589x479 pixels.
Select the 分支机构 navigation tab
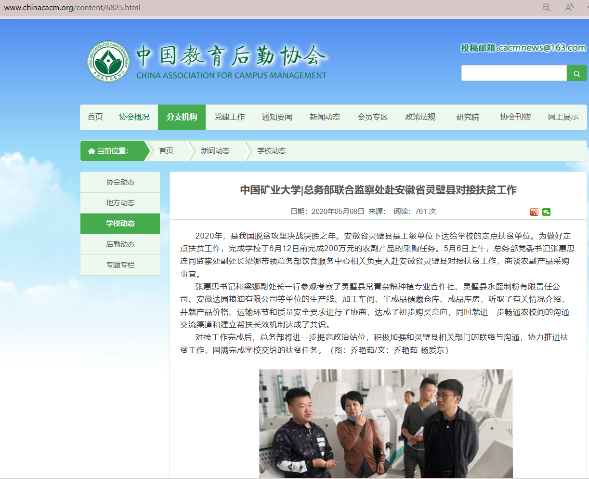click(x=182, y=117)
